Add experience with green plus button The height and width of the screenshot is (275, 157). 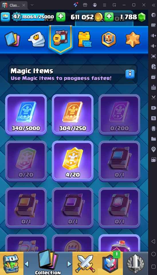pos(61,17)
